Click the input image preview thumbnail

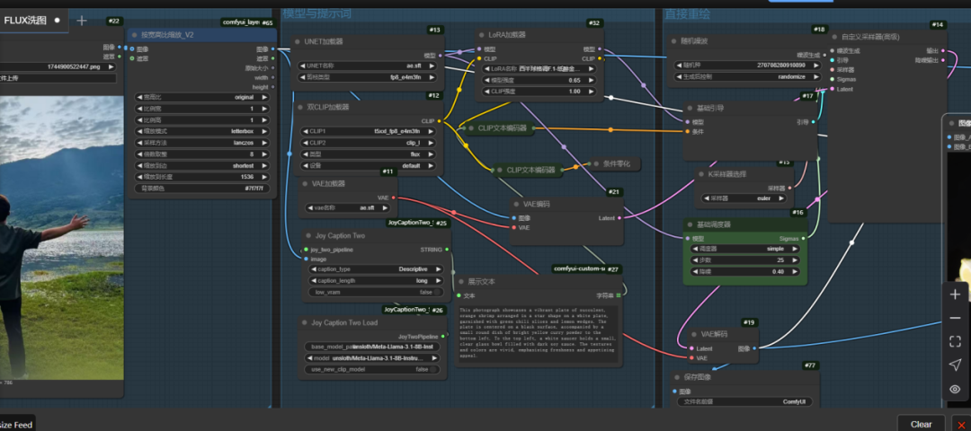point(61,237)
